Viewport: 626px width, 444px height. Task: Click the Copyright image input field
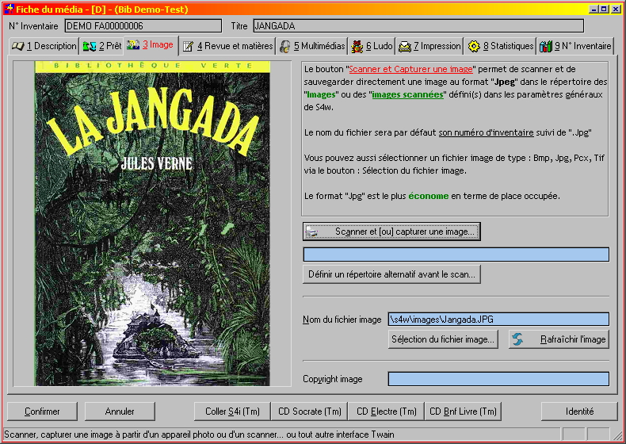coord(498,379)
